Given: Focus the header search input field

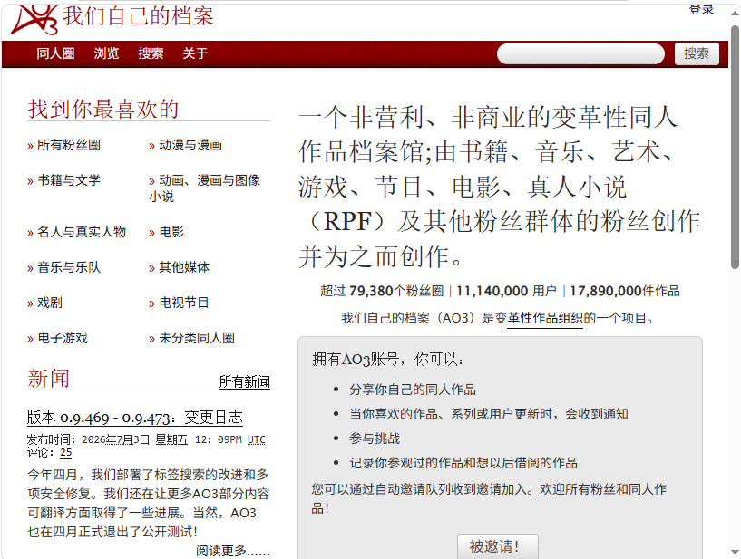Looking at the screenshot, I should tap(580, 53).
